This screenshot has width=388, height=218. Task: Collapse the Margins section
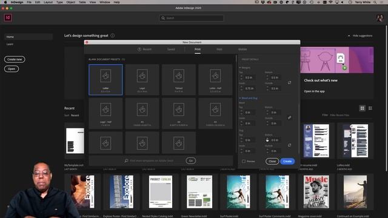click(x=240, y=68)
